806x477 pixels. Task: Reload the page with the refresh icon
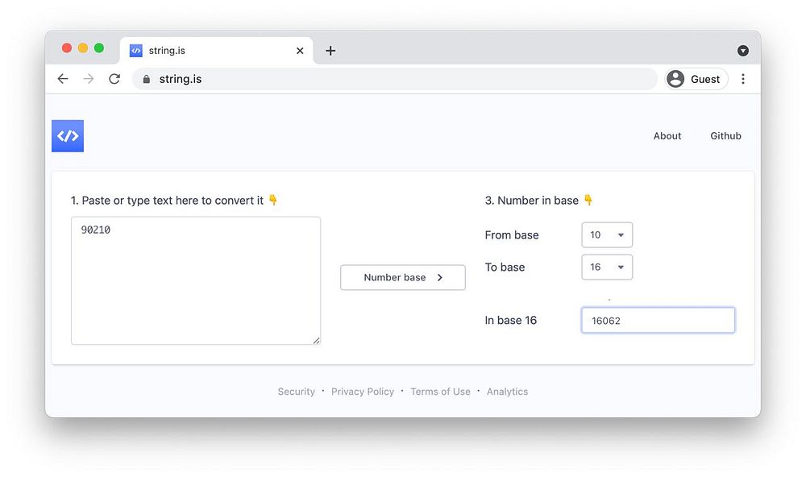tap(114, 79)
